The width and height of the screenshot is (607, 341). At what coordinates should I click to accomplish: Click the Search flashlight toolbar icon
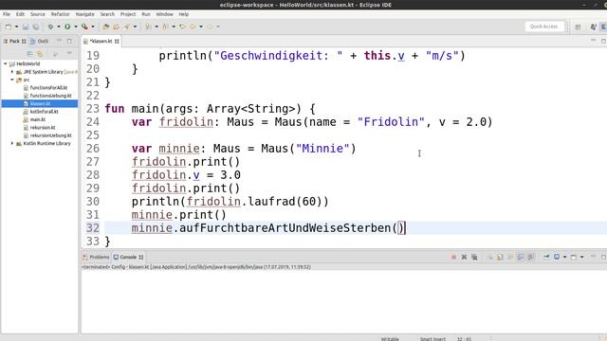(x=126, y=27)
